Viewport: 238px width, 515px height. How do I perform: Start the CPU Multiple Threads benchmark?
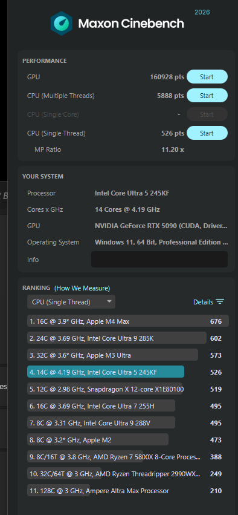point(207,96)
